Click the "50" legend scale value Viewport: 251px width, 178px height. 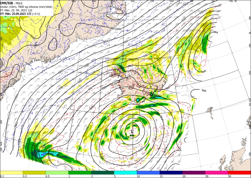click(230, 176)
